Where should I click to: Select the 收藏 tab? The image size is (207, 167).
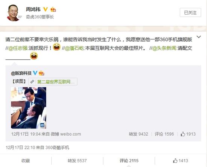pyautogui.click(x=26, y=161)
